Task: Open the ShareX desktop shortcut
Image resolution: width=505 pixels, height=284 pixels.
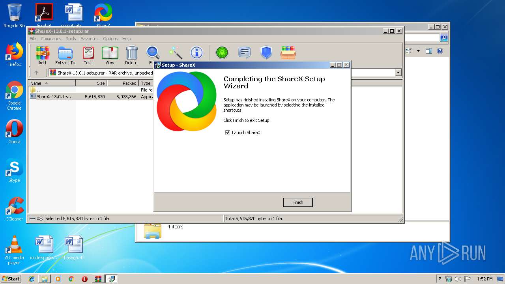Action: (103, 16)
